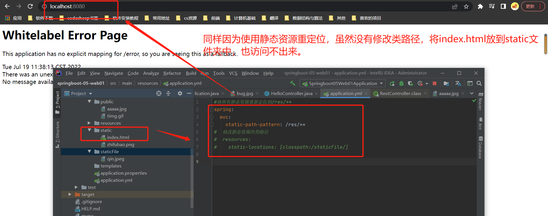548x216 pixels.
Task: Click the browser page vertical scrollbar
Action: [546, 44]
